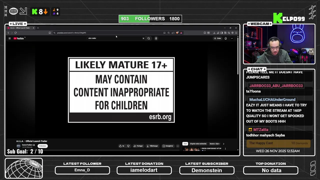
Task: Click chat username MuchaLUCHAUnderGround
Action: (x=272, y=99)
